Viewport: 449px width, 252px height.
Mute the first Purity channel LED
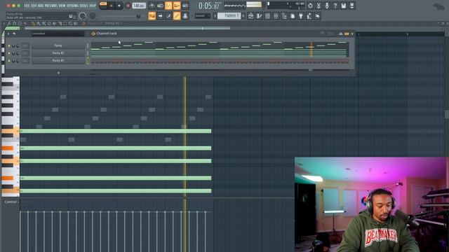click(9, 45)
